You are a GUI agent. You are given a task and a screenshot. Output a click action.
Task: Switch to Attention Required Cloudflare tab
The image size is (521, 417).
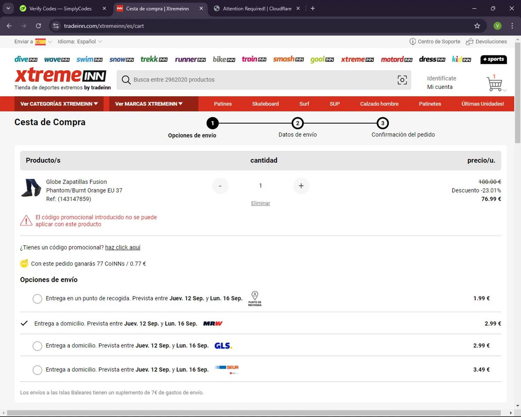coord(257,9)
